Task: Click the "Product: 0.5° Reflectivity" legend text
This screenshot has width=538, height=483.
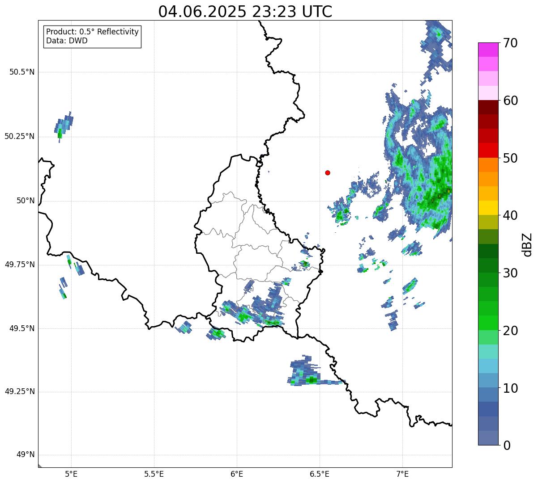Action: pos(93,32)
